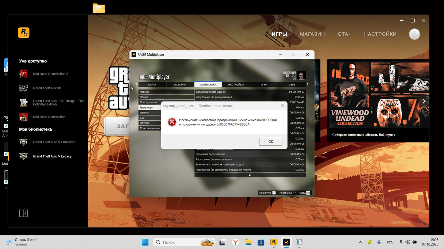444x249 pixels.
Task: Expand stats list with down arrows
Action: [250, 175]
